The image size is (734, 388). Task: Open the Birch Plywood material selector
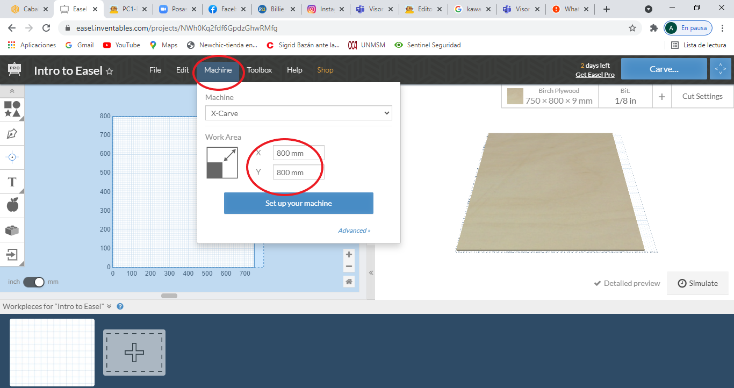click(x=550, y=96)
